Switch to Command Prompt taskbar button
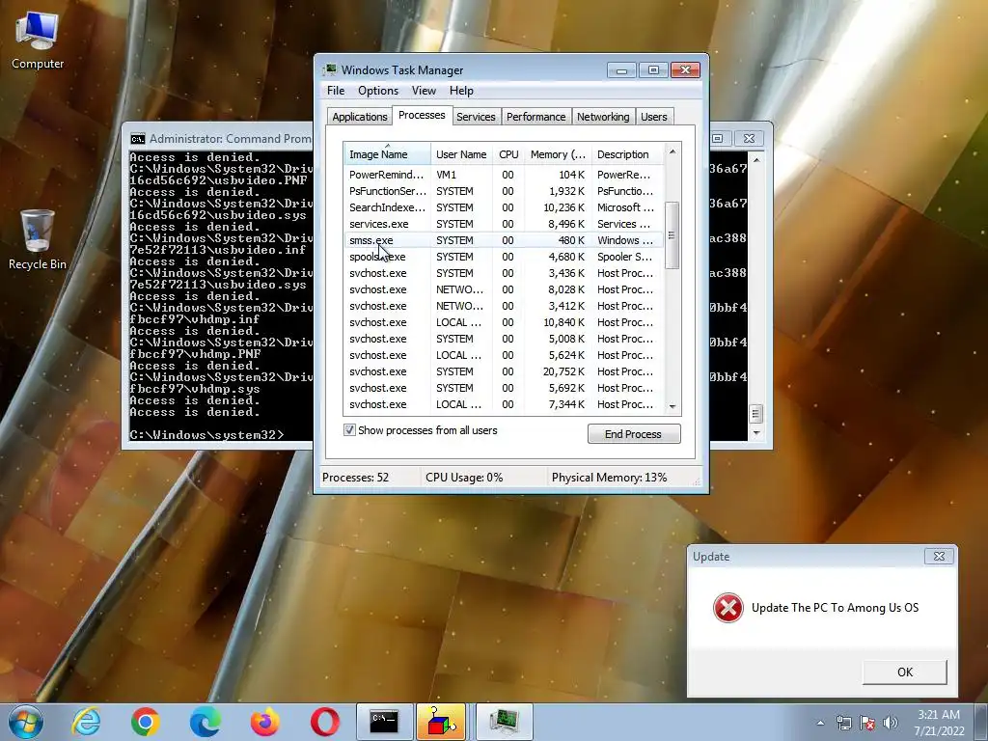This screenshot has width=988, height=741. point(384,722)
